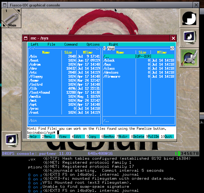The height and width of the screenshot is (193, 204).
Task: Click the 10Quit function key button
Action: pos(167,137)
